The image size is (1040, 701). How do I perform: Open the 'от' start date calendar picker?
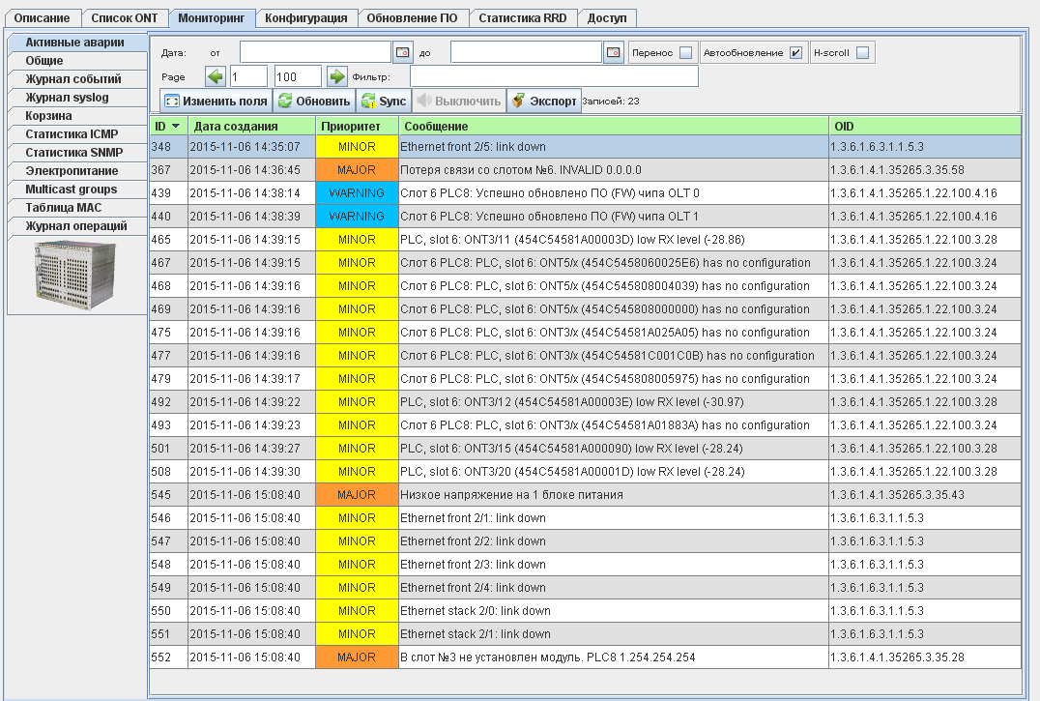(403, 52)
